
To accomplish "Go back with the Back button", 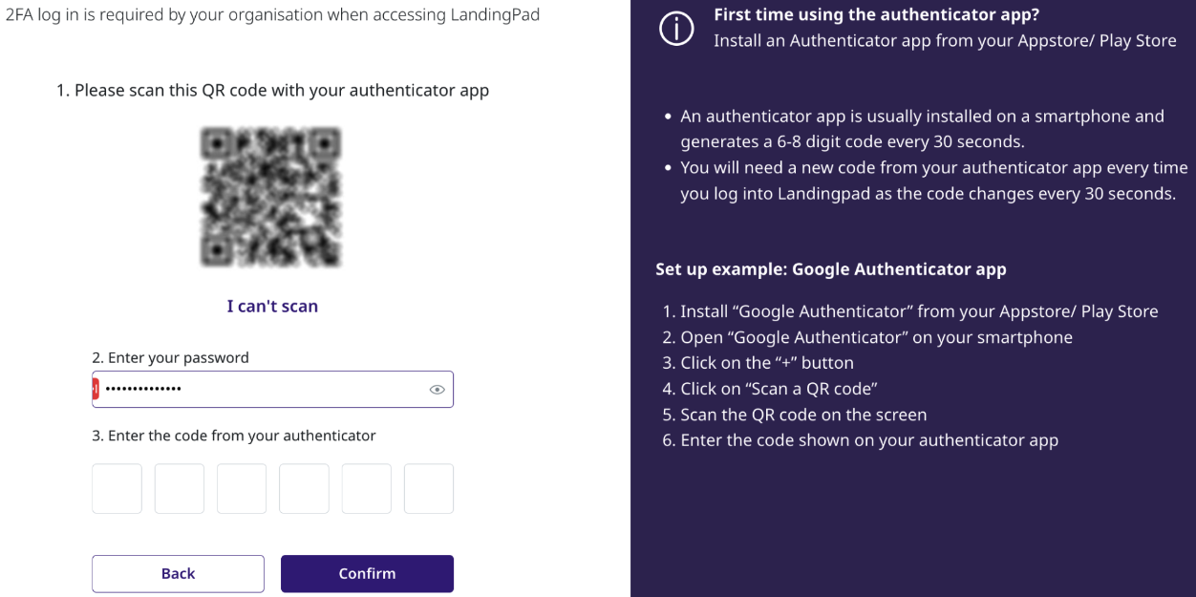I will [178, 574].
